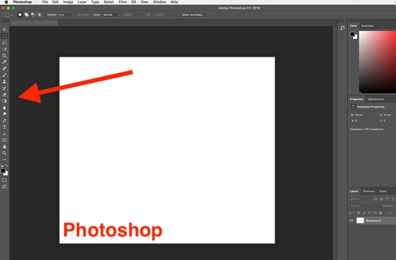396x260 pixels.
Task: Select the Rectangle shape tool
Action: pyautogui.click(x=4, y=140)
